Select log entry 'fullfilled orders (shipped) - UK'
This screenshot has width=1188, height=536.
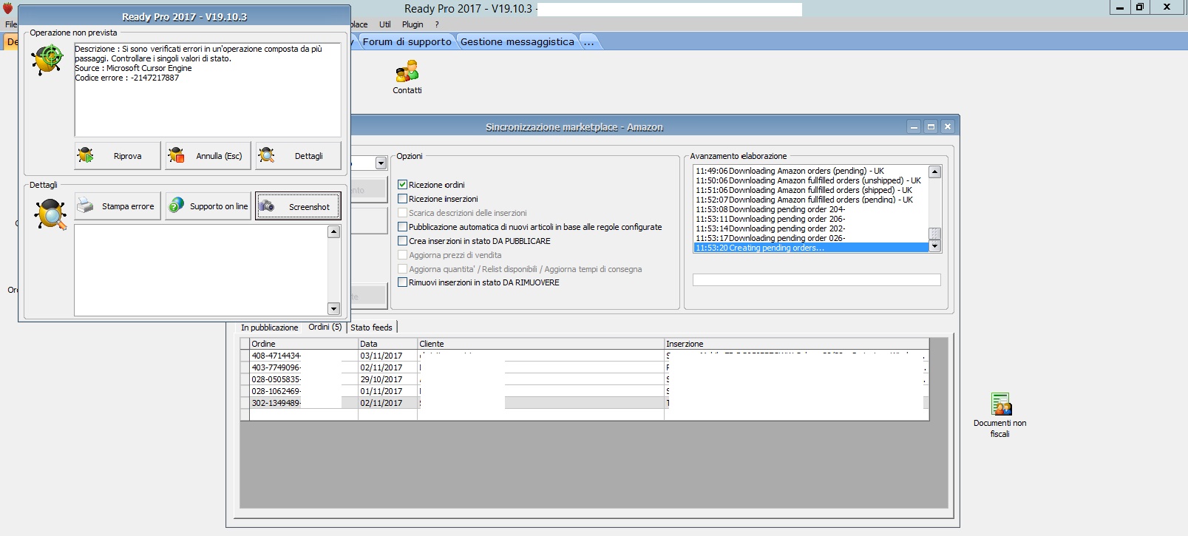(811, 190)
